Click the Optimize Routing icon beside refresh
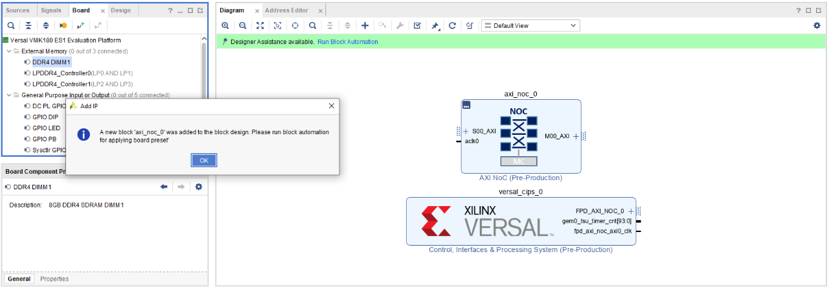Image resolution: width=829 pixels, height=291 pixels. [470, 25]
